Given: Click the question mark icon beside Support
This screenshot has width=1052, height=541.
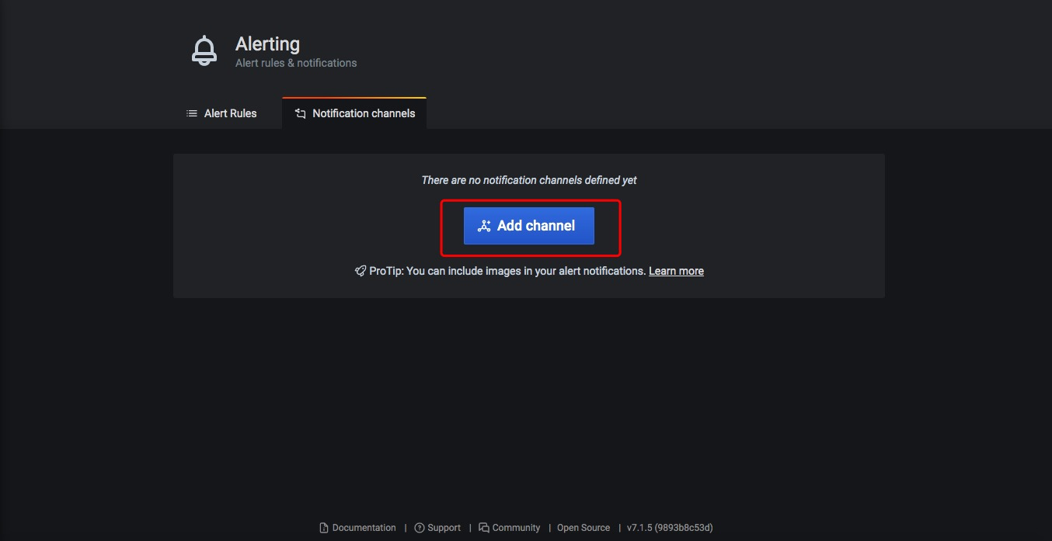Looking at the screenshot, I should pyautogui.click(x=420, y=528).
